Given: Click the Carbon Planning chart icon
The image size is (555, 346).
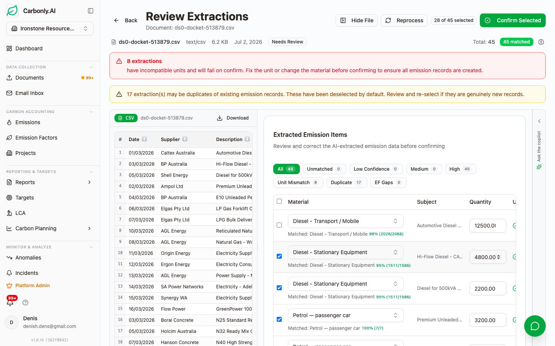Looking at the screenshot, I should click(x=9, y=228).
